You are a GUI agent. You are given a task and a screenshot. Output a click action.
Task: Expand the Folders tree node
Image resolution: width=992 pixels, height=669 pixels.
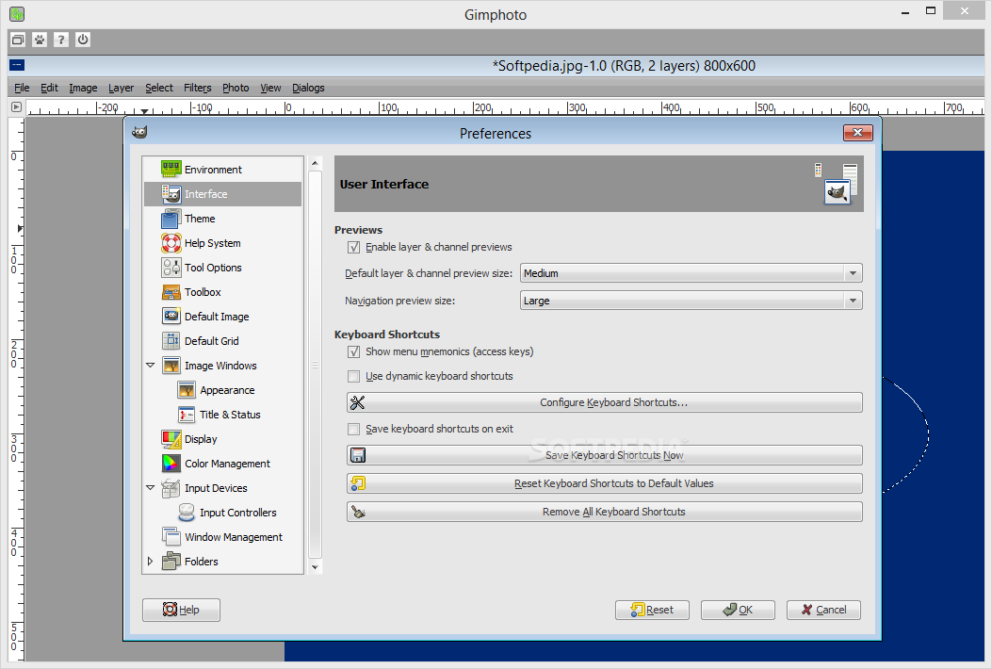[x=151, y=561]
